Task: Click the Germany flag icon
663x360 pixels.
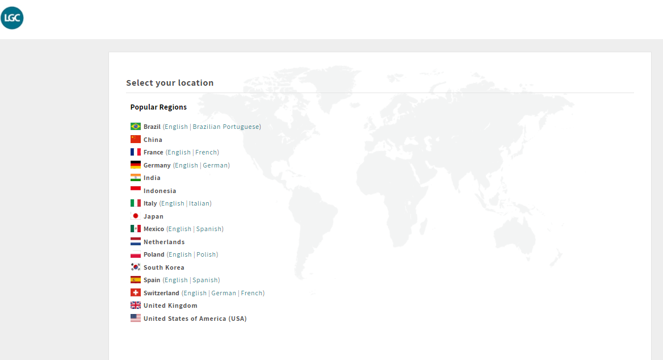Action: pos(135,165)
